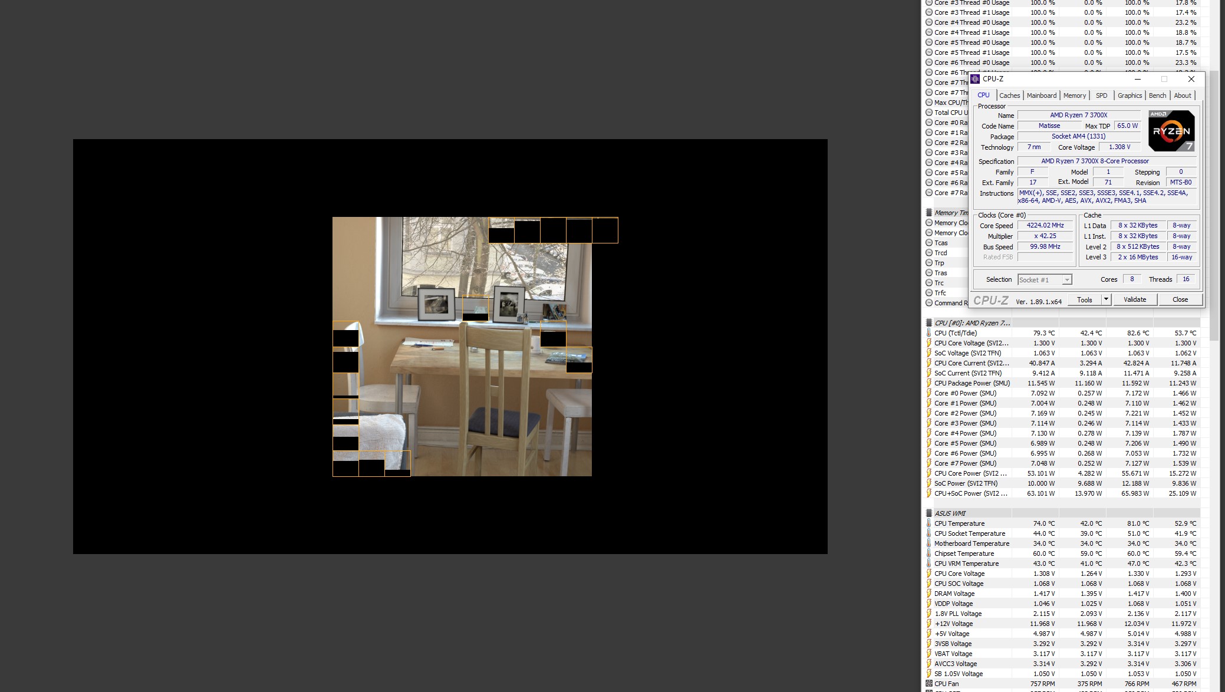Click the Close button in CPU-Z
Screen dimensions: 1225x692
click(x=1180, y=299)
